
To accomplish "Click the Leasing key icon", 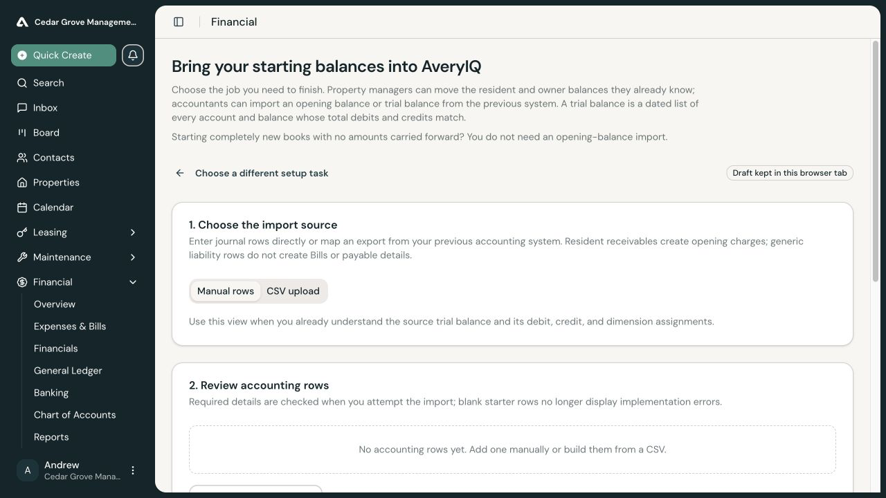I will pos(22,232).
